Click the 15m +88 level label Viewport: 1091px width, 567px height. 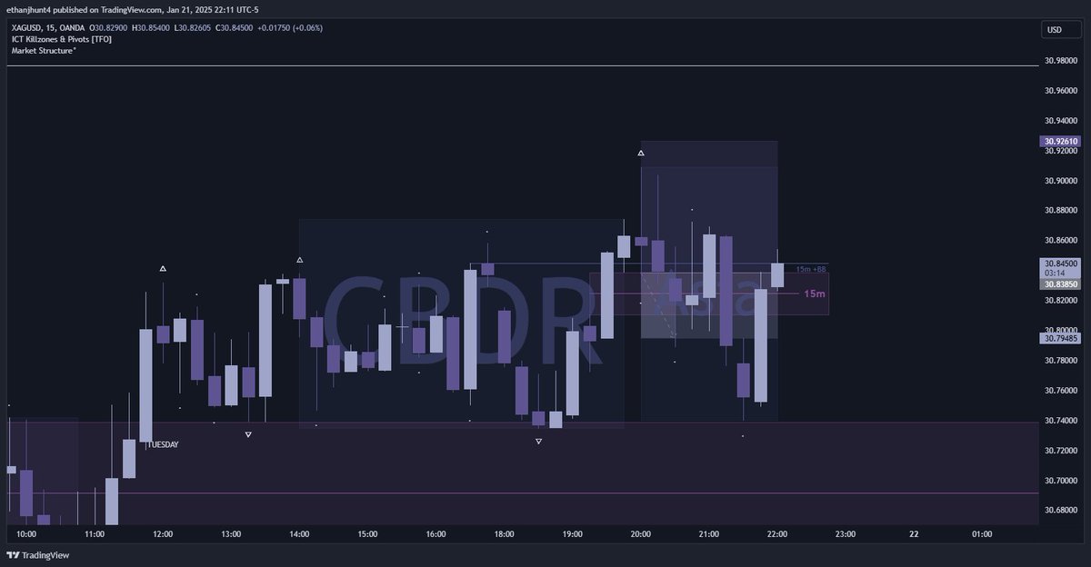(811, 269)
